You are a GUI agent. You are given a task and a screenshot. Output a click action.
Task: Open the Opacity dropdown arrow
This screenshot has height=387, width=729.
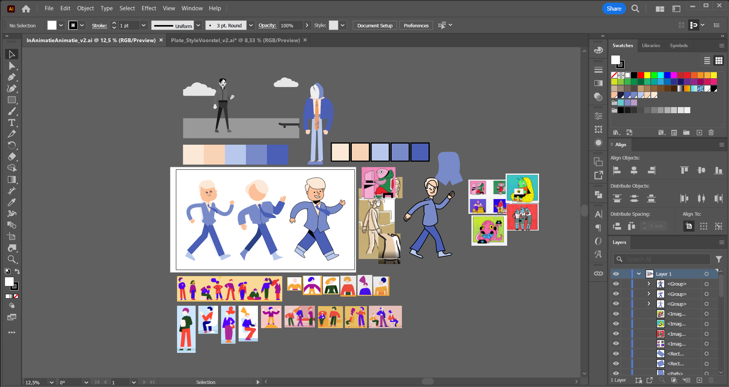pos(307,25)
